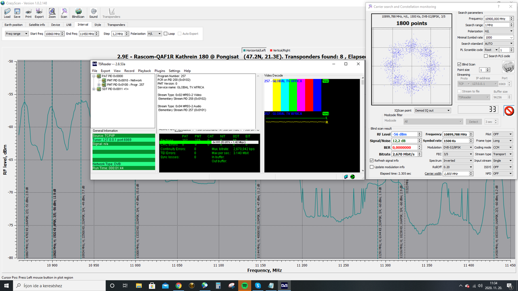Open the Modulation DVB-S2/8PSK dropdown
The height and width of the screenshot is (291, 518).
pyautogui.click(x=458, y=148)
